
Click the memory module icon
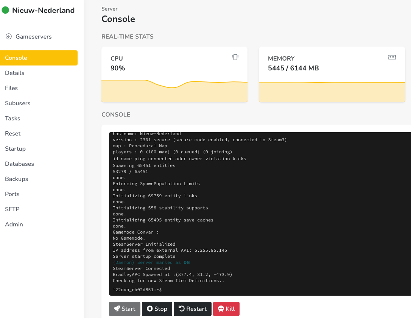point(392,57)
